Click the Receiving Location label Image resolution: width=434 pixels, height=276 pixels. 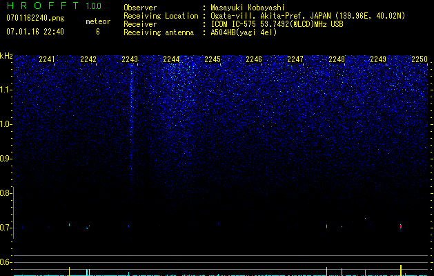pyautogui.click(x=161, y=16)
